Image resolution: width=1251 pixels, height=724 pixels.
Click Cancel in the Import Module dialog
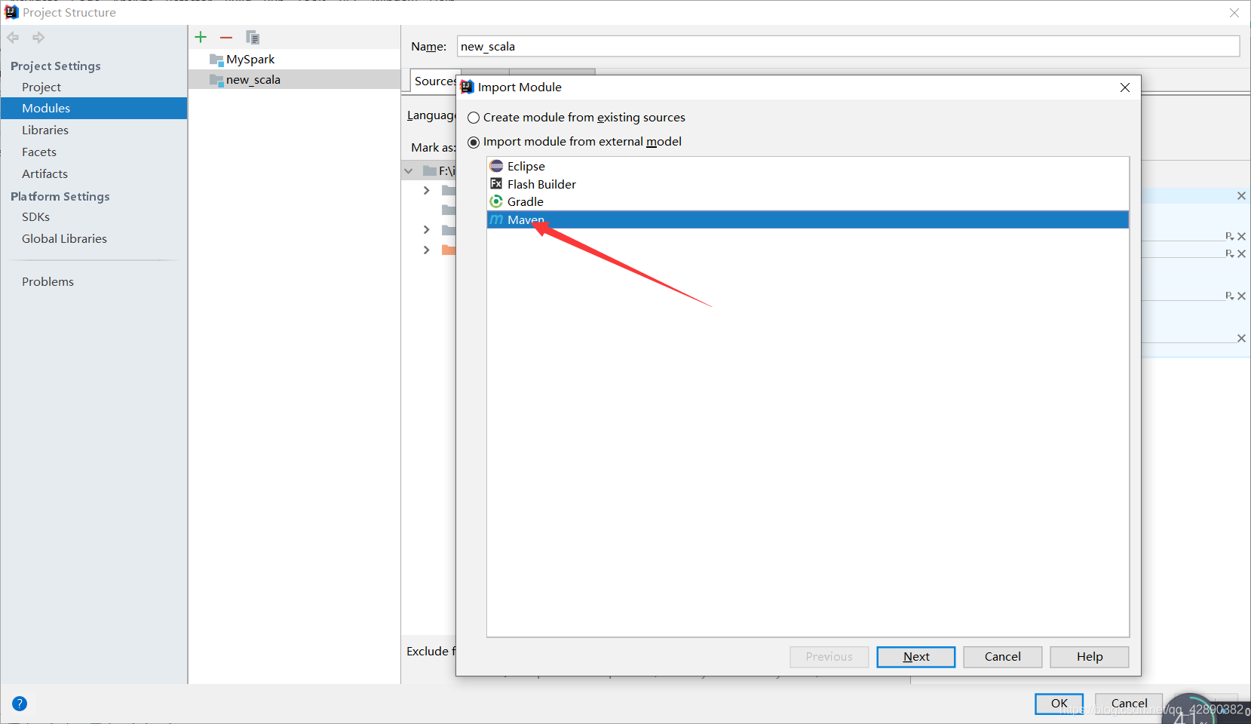[x=1003, y=657]
